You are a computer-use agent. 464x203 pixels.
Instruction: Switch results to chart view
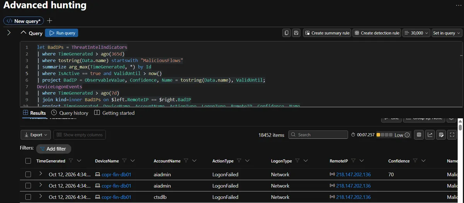pyautogui.click(x=430, y=135)
